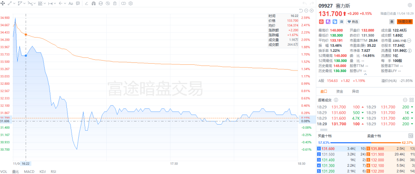This screenshot has width=415, height=174.
Task: Open quote panel settings gear icon
Action: coord(410,5)
